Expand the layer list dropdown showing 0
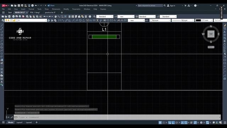This screenshot has height=128, width=227. click(x=46, y=20)
